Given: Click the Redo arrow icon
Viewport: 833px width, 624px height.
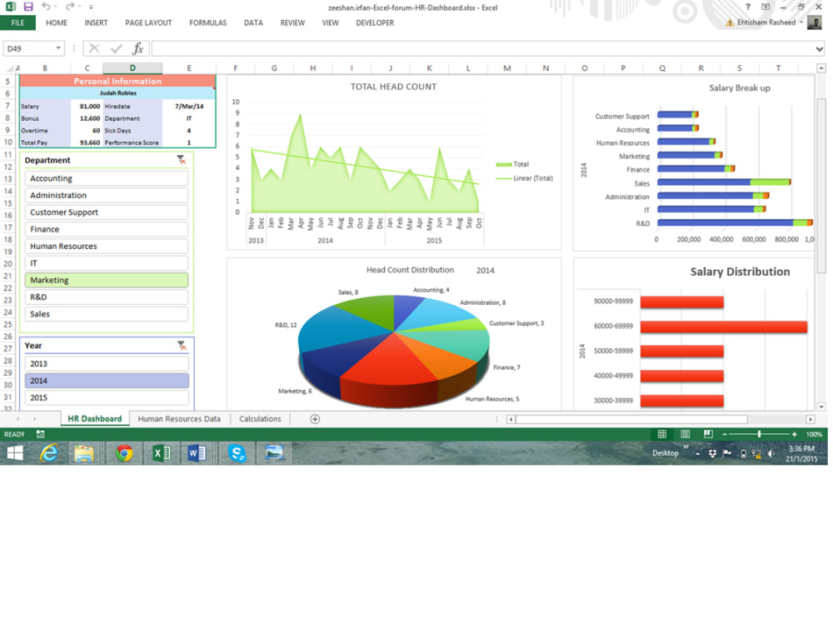Looking at the screenshot, I should click(x=70, y=7).
